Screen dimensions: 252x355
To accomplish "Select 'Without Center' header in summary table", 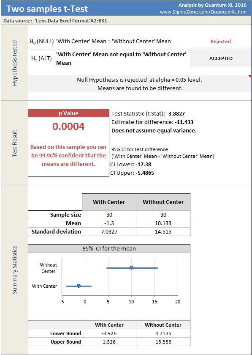I will click(163, 202).
